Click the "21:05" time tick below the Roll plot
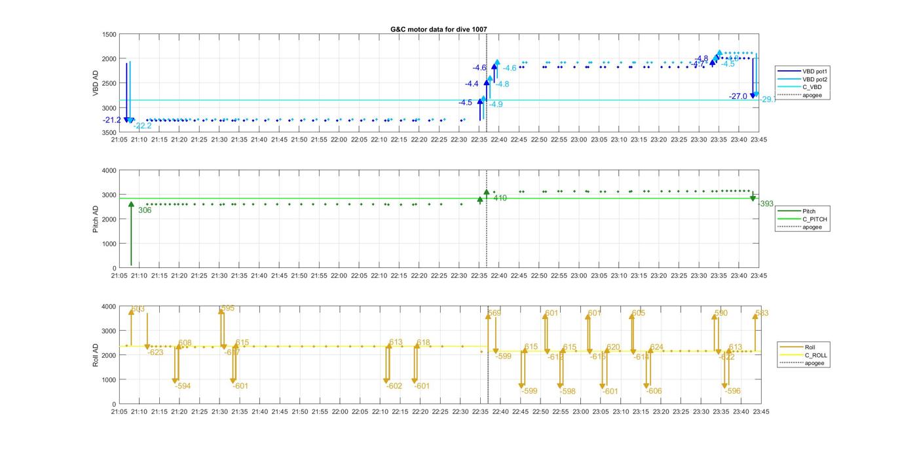 click(119, 411)
